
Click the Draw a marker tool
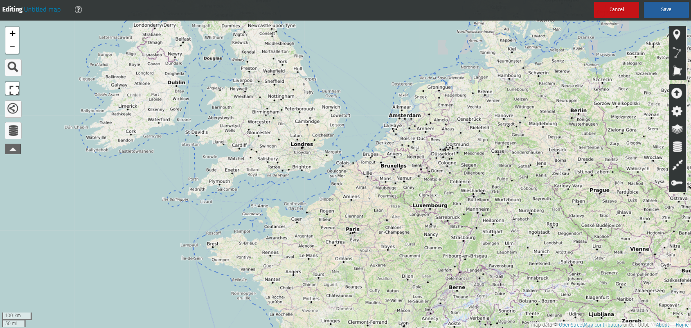coord(677,35)
